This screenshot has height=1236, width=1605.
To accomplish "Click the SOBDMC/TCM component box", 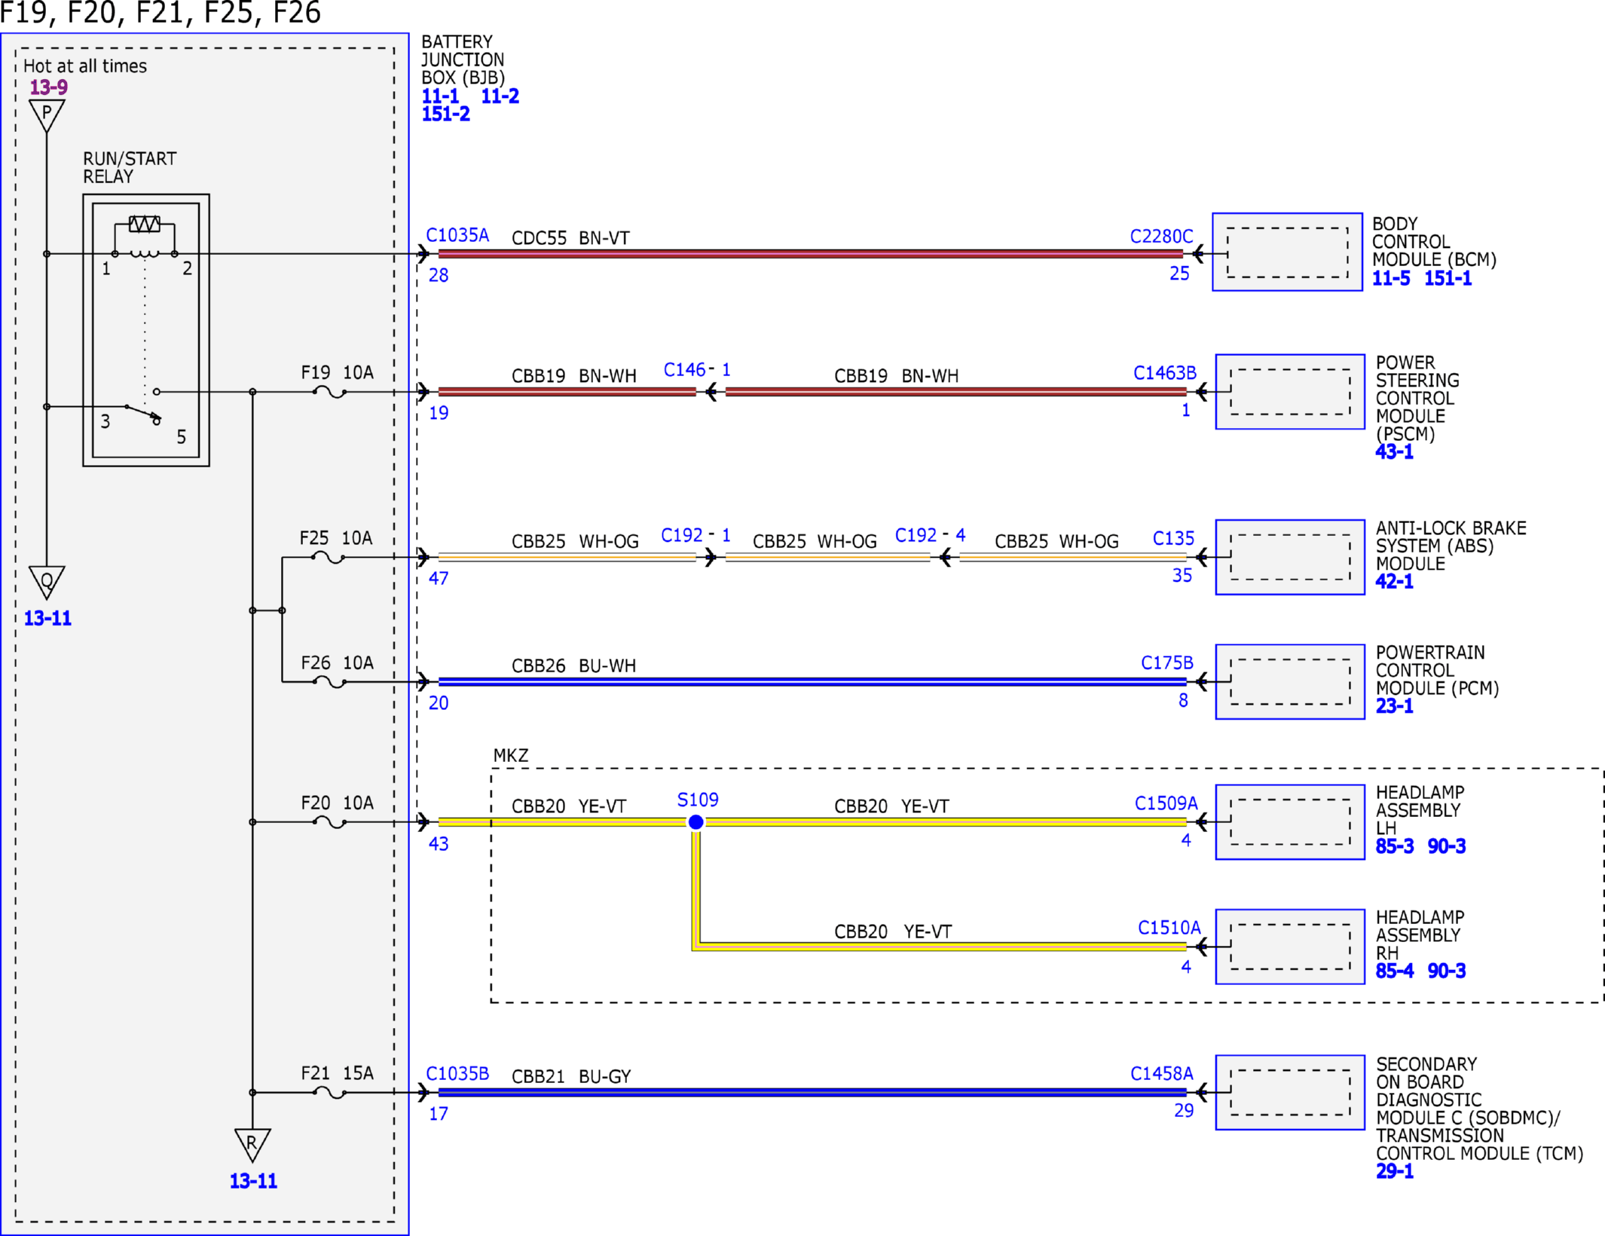I will pyautogui.click(x=1290, y=1093).
